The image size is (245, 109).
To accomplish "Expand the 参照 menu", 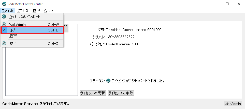I will coord(36,11).
